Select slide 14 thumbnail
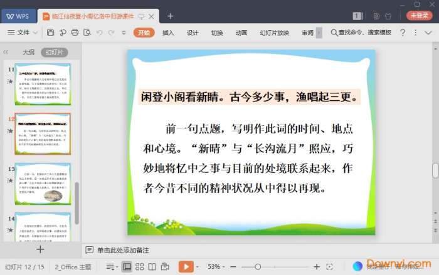 tap(43, 227)
